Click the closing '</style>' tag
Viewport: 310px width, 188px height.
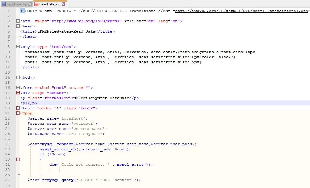tap(30, 67)
